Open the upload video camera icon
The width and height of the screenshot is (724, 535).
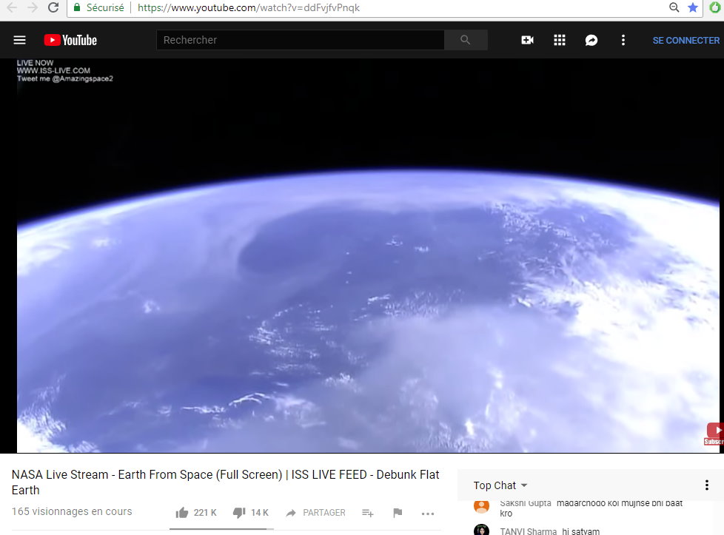[x=527, y=40]
